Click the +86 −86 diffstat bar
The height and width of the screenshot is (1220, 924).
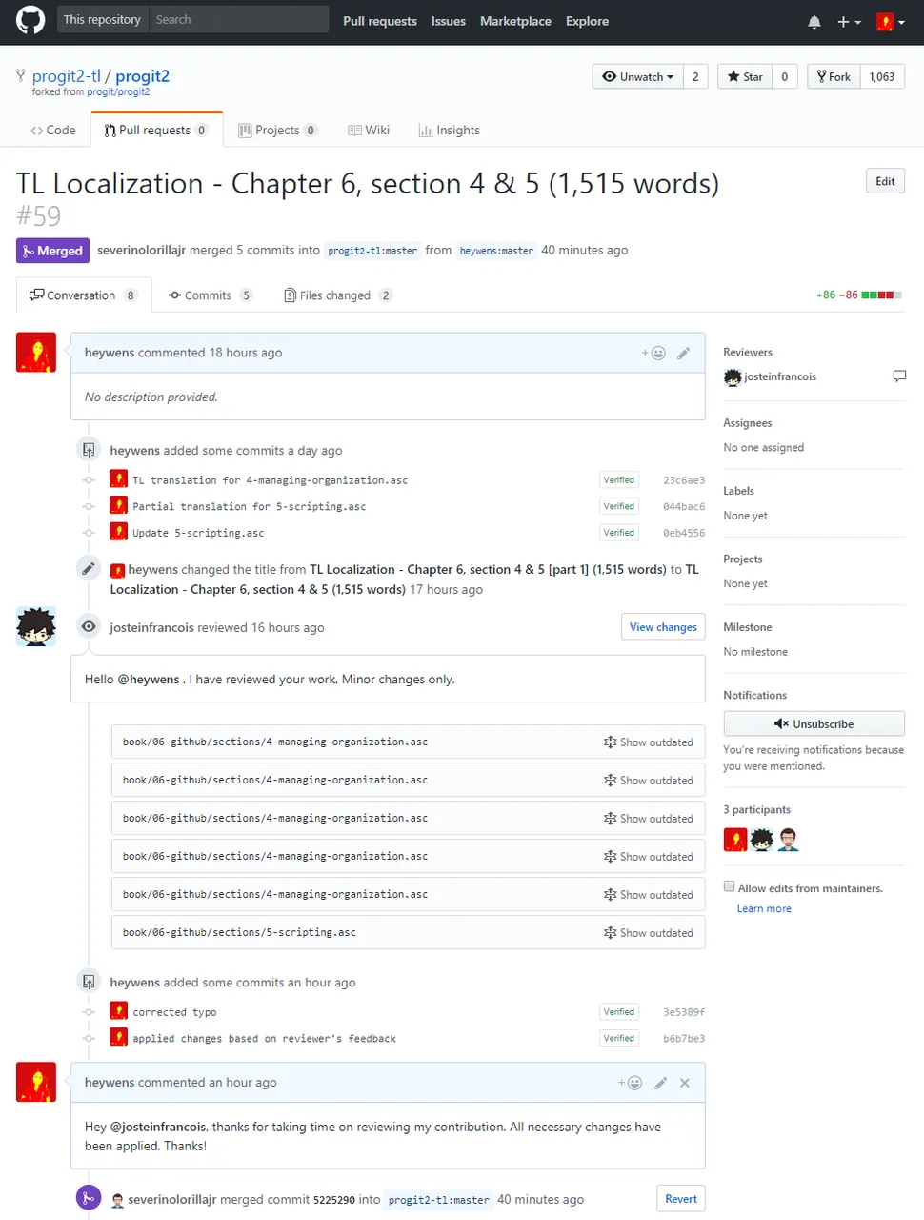[x=856, y=295]
